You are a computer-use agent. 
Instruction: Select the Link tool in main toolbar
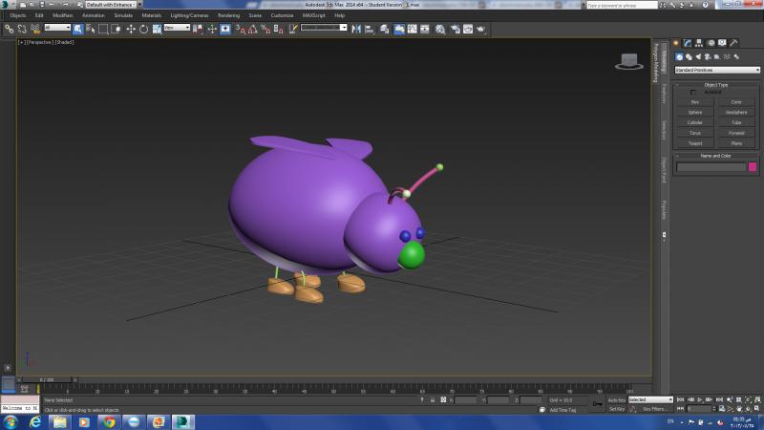[x=10, y=30]
